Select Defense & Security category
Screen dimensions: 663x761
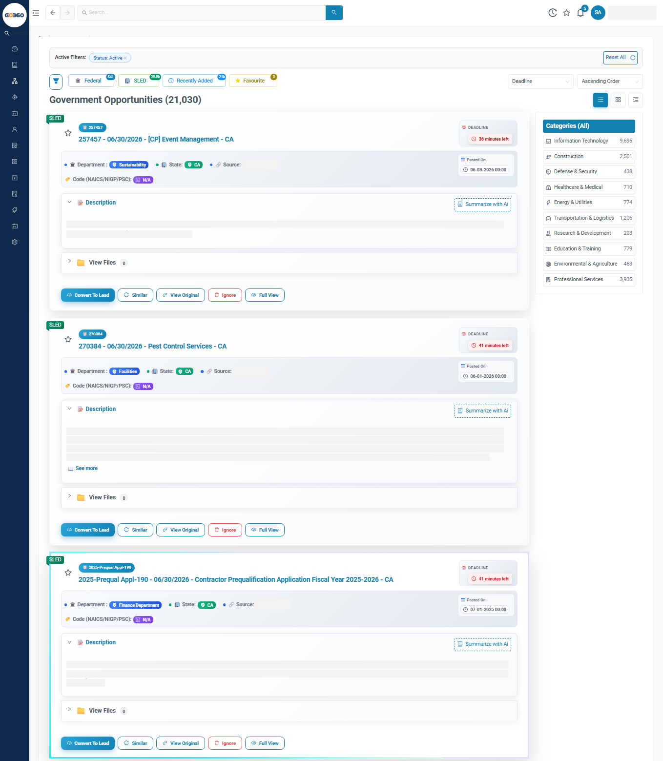(x=589, y=172)
